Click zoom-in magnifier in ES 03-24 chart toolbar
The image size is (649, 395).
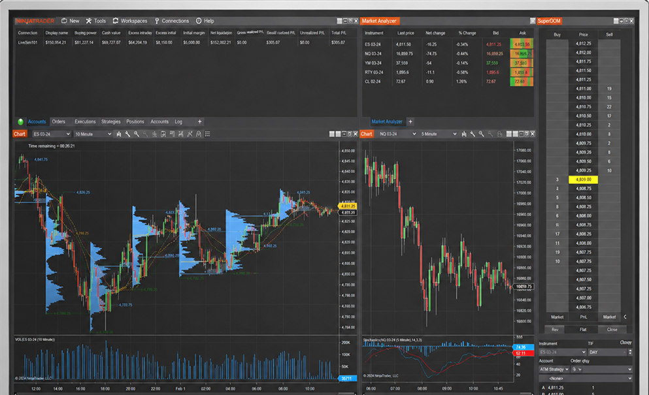tap(136, 134)
